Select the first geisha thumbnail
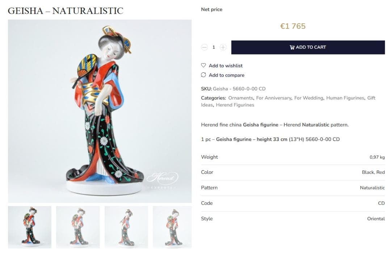The height and width of the screenshot is (256, 391). (x=30, y=227)
